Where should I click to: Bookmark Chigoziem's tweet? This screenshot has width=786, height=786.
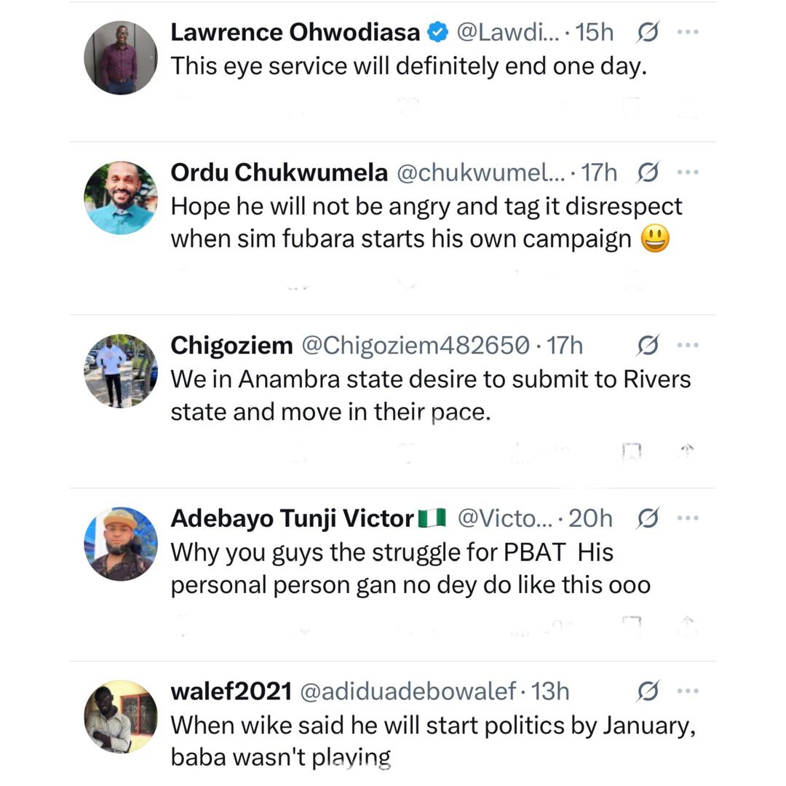click(632, 451)
